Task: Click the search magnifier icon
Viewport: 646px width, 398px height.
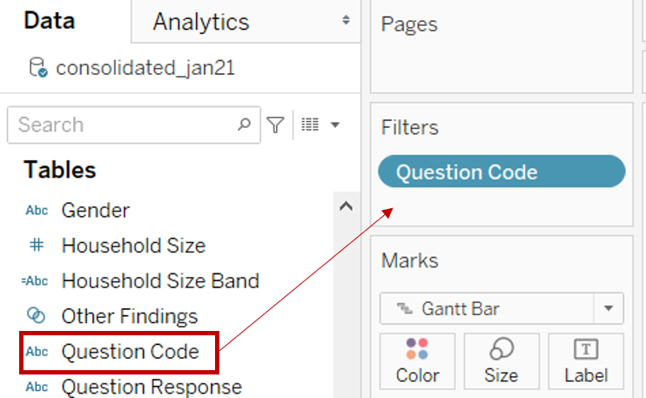Action: pos(245,125)
